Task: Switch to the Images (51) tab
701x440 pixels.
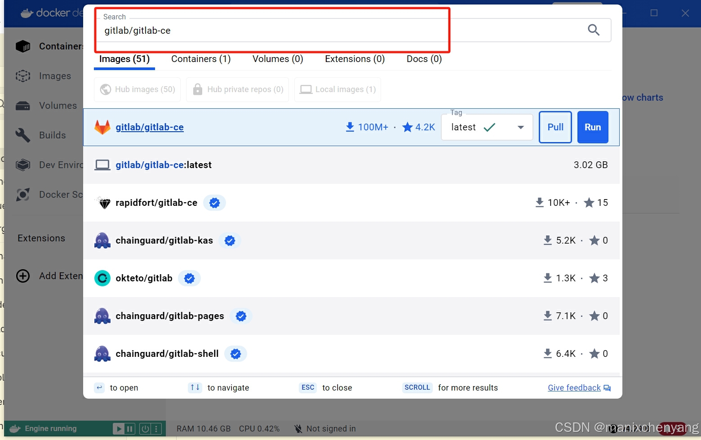Action: pos(124,59)
